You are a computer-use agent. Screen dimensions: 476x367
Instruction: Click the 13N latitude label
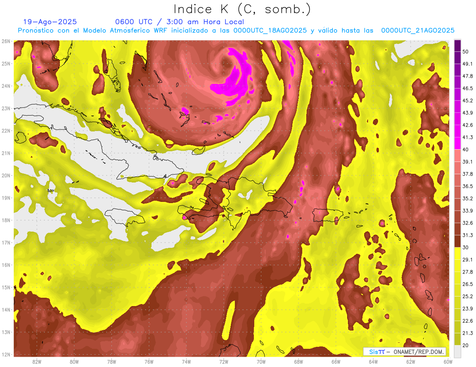pos(6,332)
